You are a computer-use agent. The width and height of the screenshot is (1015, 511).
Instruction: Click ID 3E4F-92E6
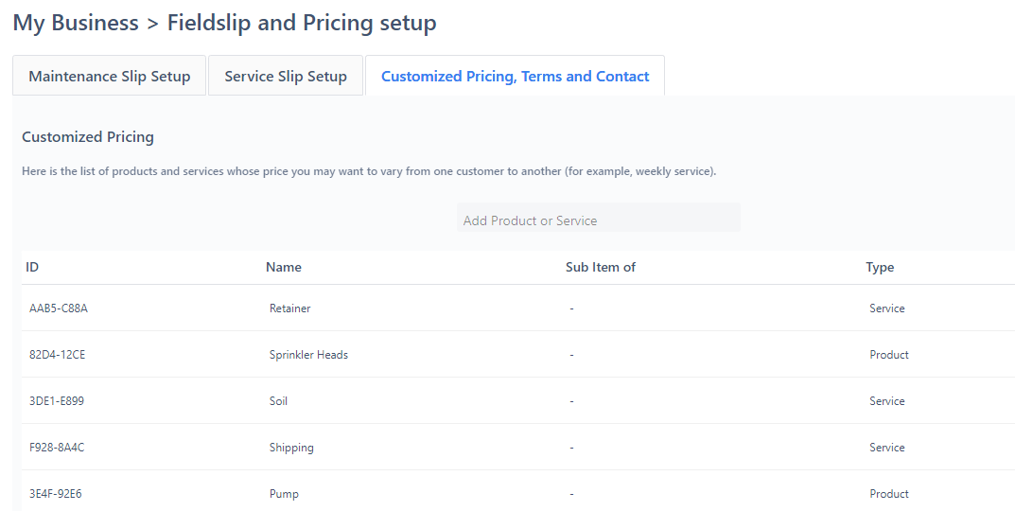point(56,494)
